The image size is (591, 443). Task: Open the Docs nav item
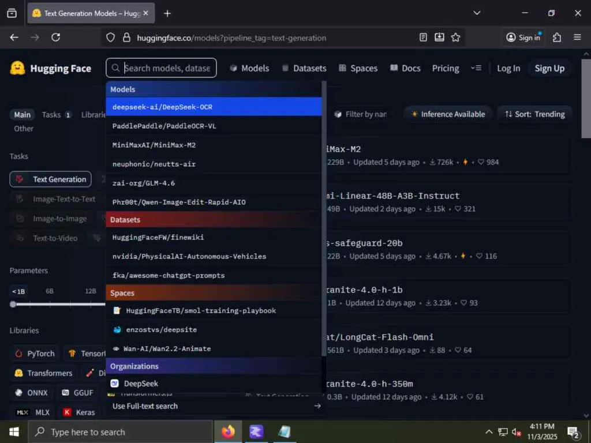coord(405,68)
